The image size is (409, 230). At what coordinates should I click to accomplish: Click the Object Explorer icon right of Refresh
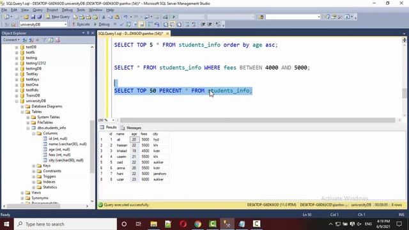pos(58,40)
